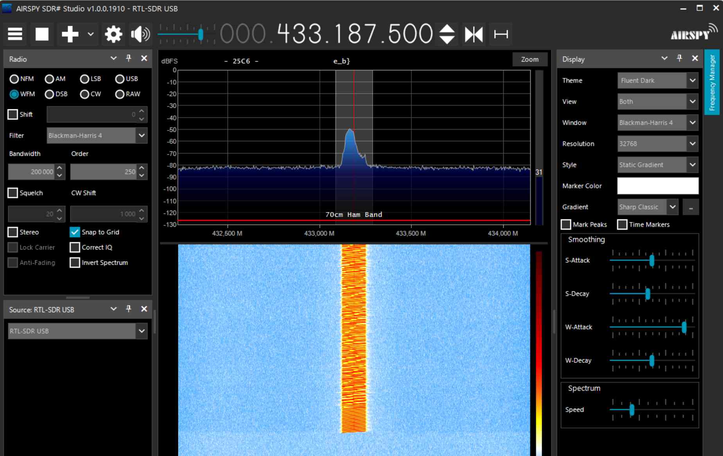The height and width of the screenshot is (456, 723).
Task: Increase Bandwidth with the up stepper arrow
Action: [59, 168]
